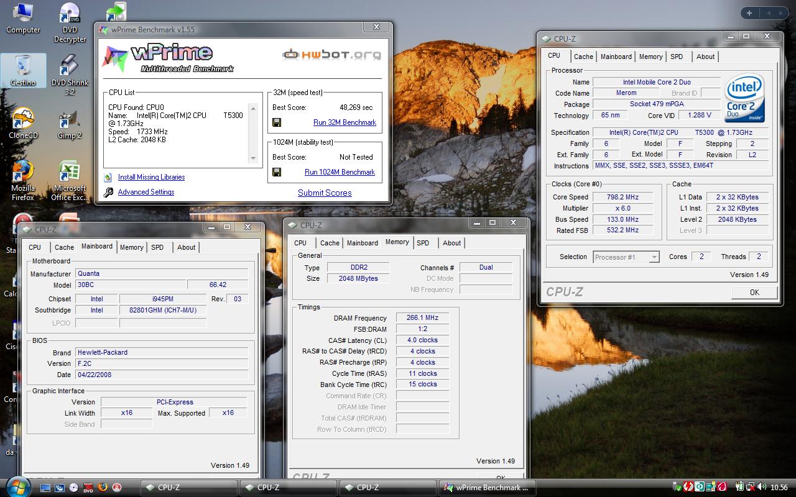Image resolution: width=796 pixels, height=497 pixels.
Task: Click the CPU List scrollbar up arrow
Action: click(x=253, y=109)
